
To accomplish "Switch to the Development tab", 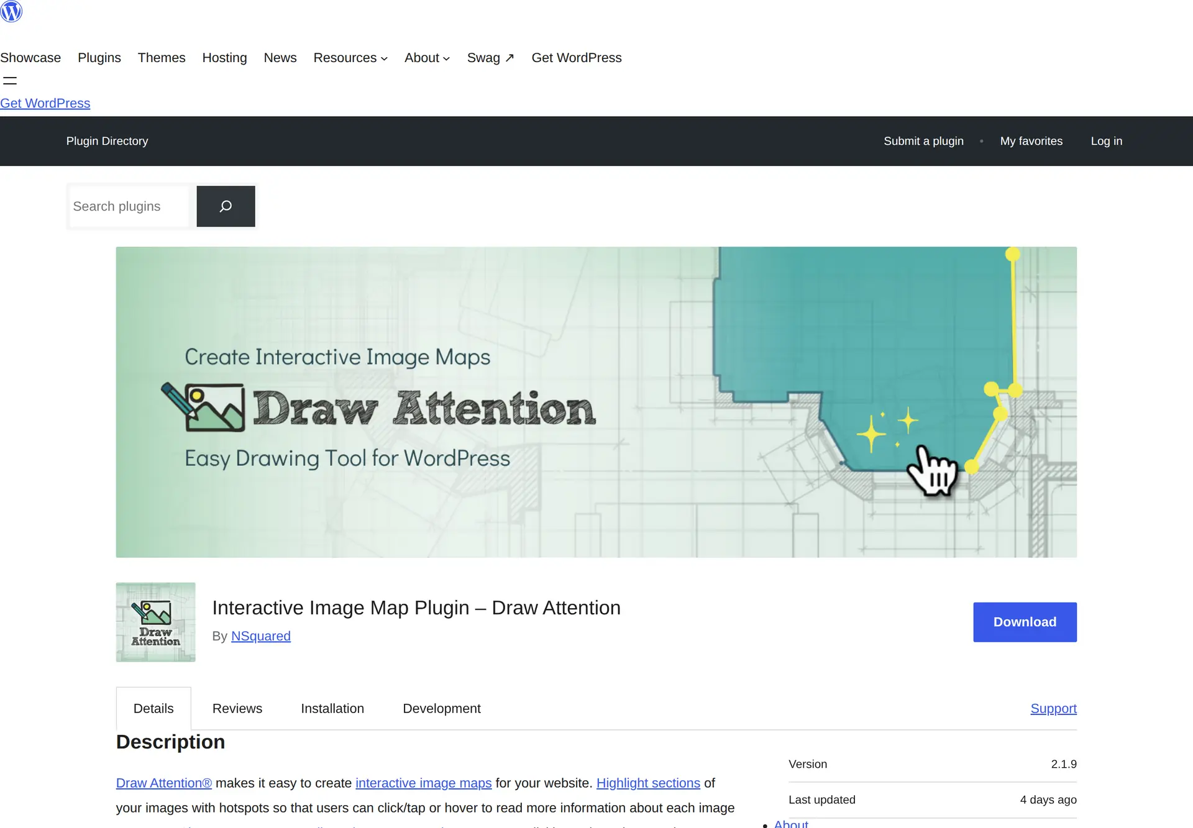I will tap(442, 709).
